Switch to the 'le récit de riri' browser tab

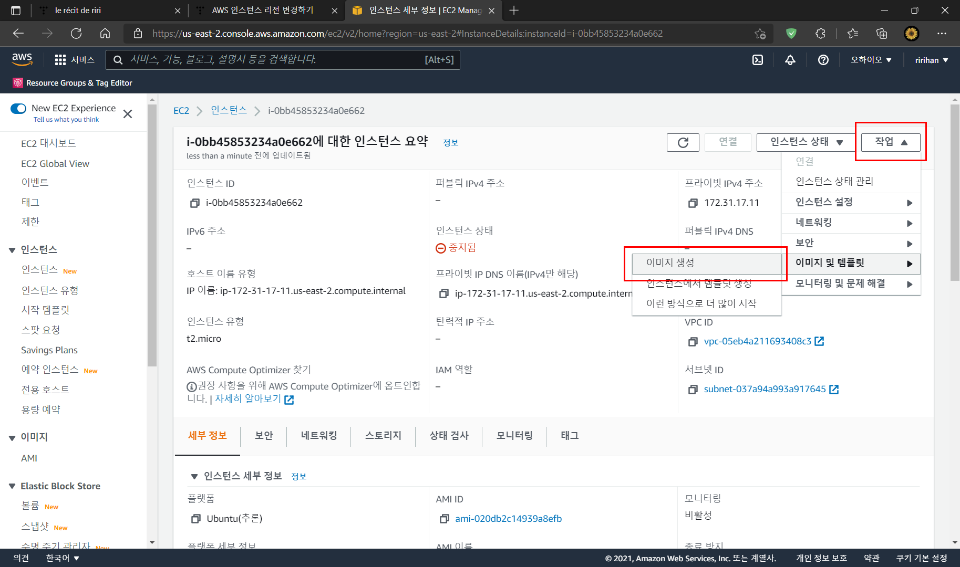coord(110,10)
